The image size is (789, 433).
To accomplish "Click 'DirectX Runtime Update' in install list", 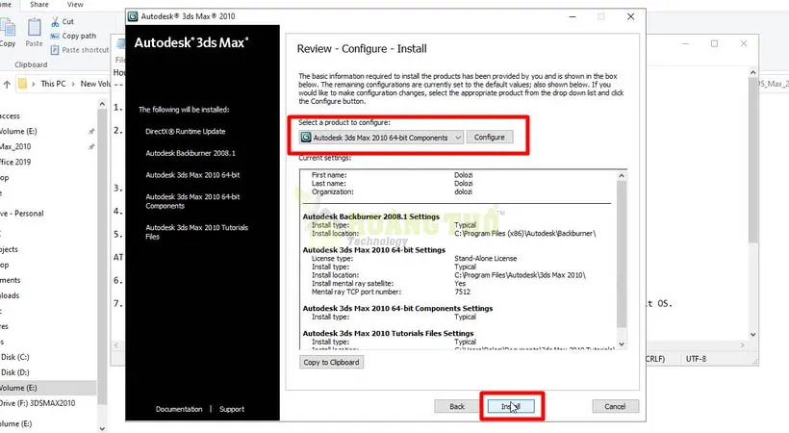I will pyautogui.click(x=185, y=132).
